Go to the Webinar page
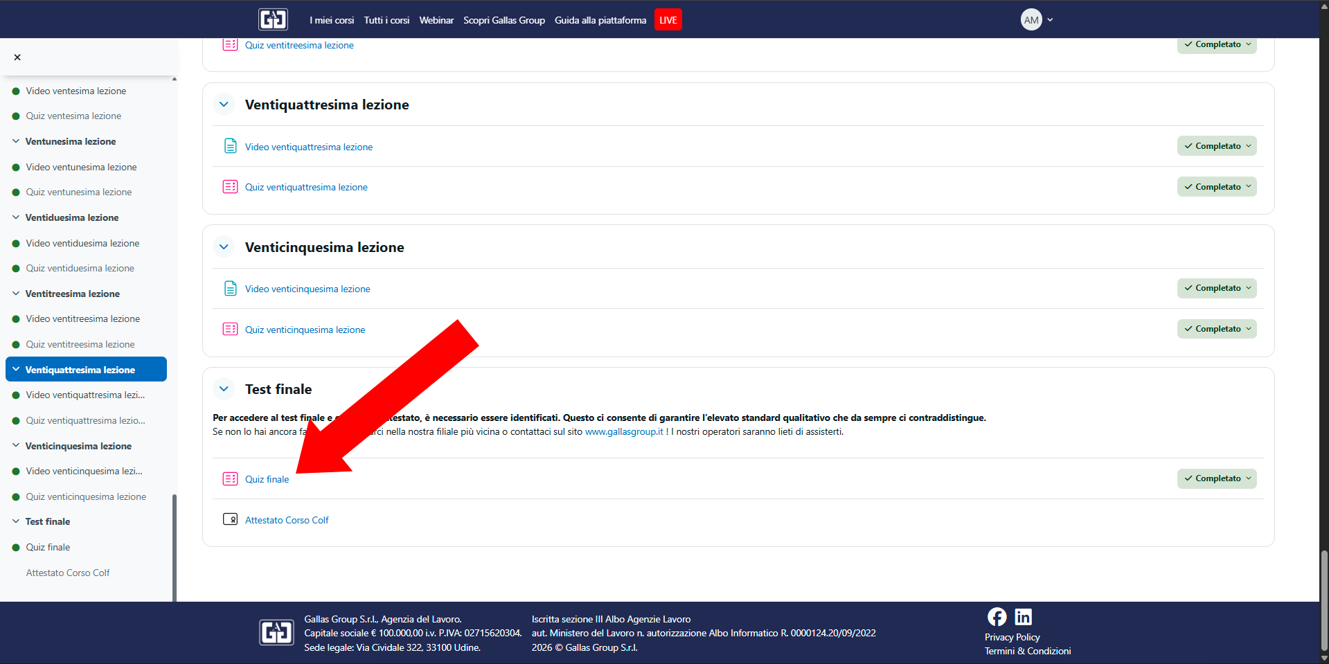Image resolution: width=1329 pixels, height=664 pixels. coord(436,20)
